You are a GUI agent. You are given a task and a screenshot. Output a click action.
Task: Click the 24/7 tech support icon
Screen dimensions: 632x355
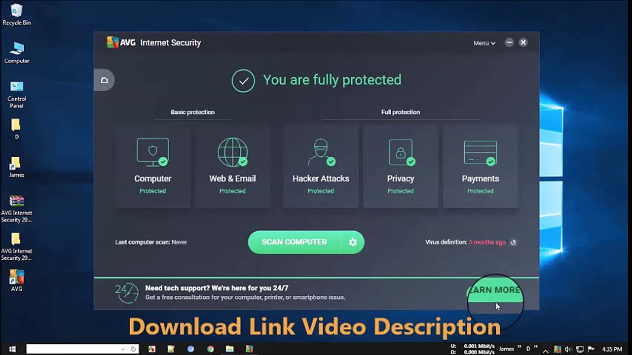pos(126,293)
